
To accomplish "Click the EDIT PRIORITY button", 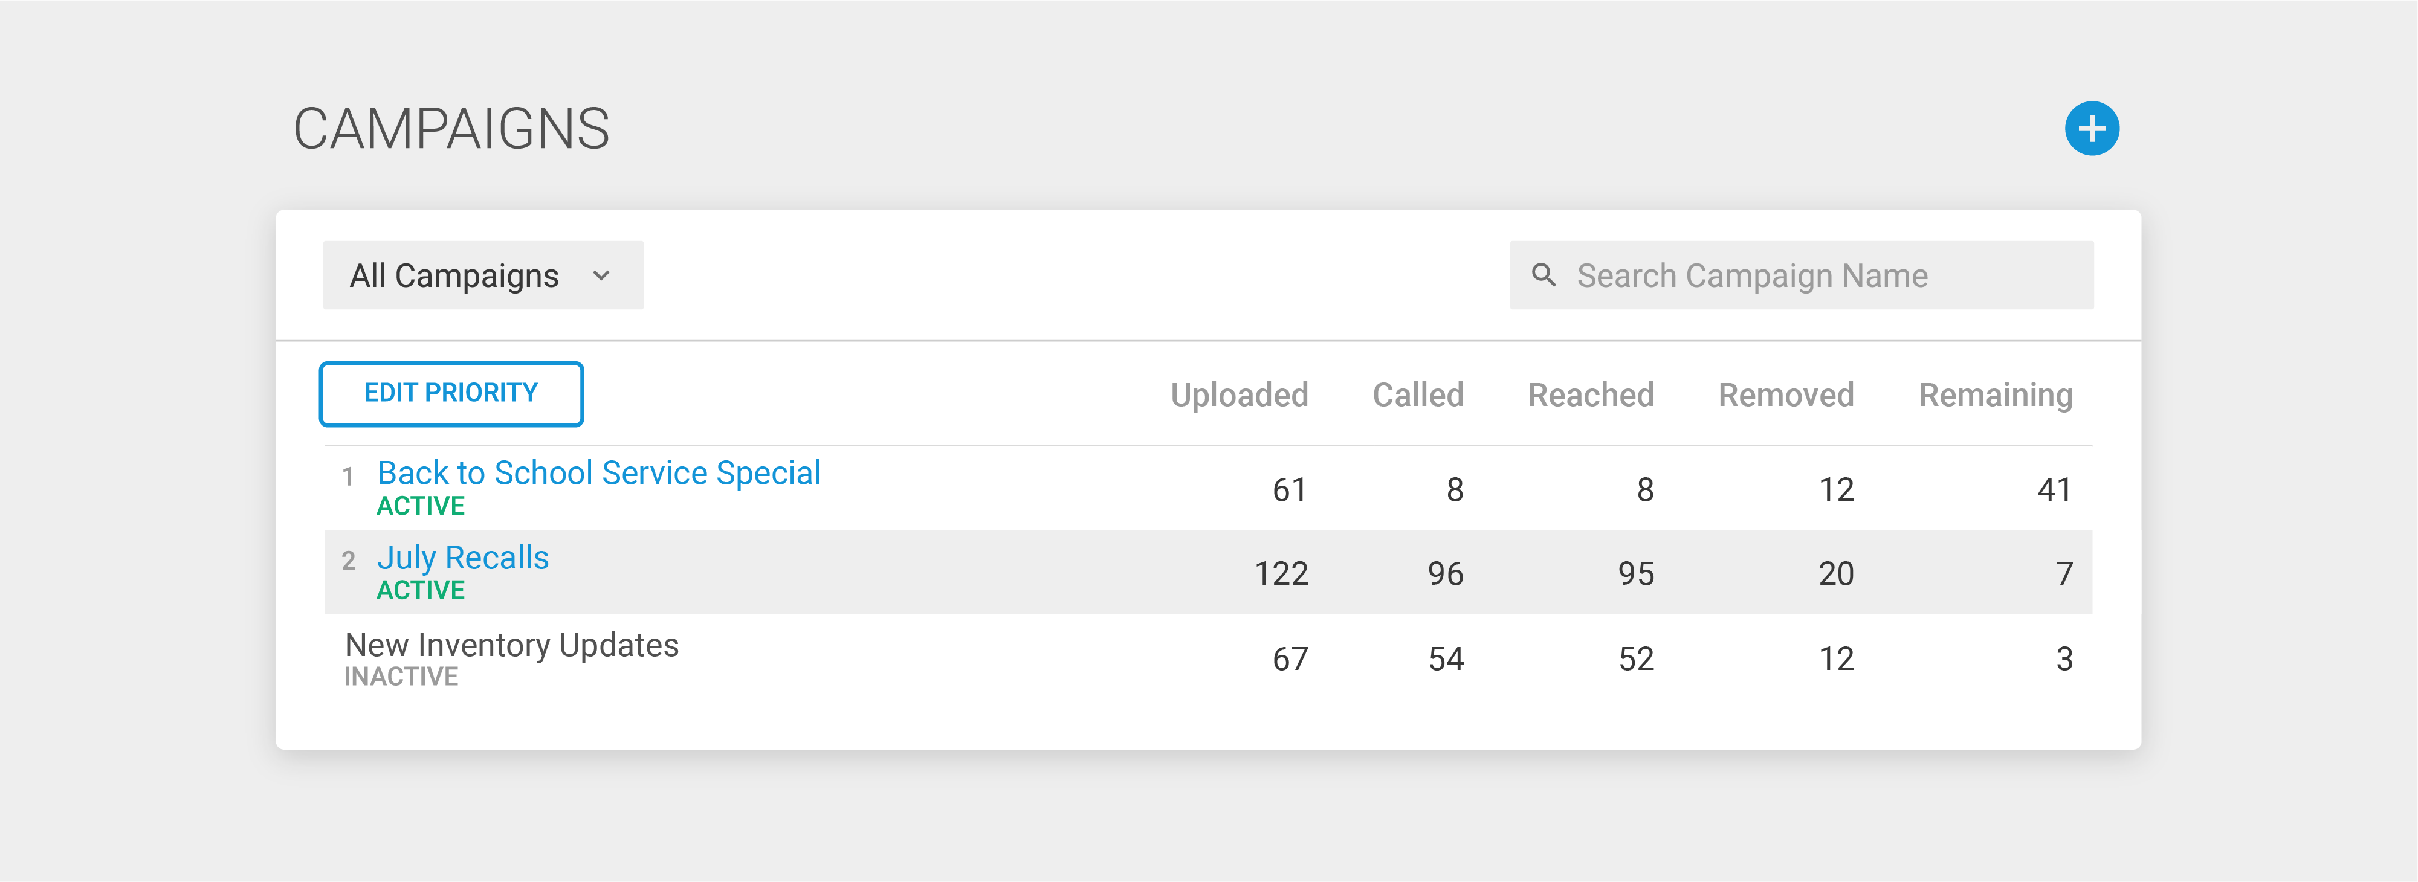I will click(451, 393).
